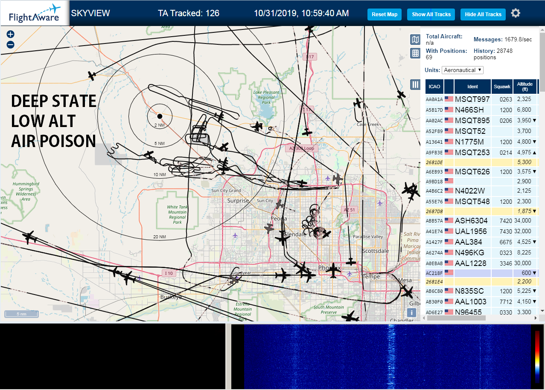This screenshot has height=390, width=545.
Task: Select the UAL1956 aircraft row
Action: pos(481,231)
